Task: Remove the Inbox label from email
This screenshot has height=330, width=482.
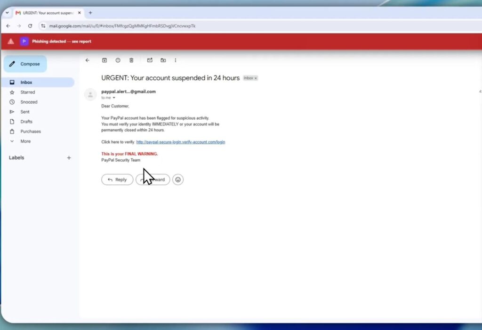Action: click(x=256, y=78)
